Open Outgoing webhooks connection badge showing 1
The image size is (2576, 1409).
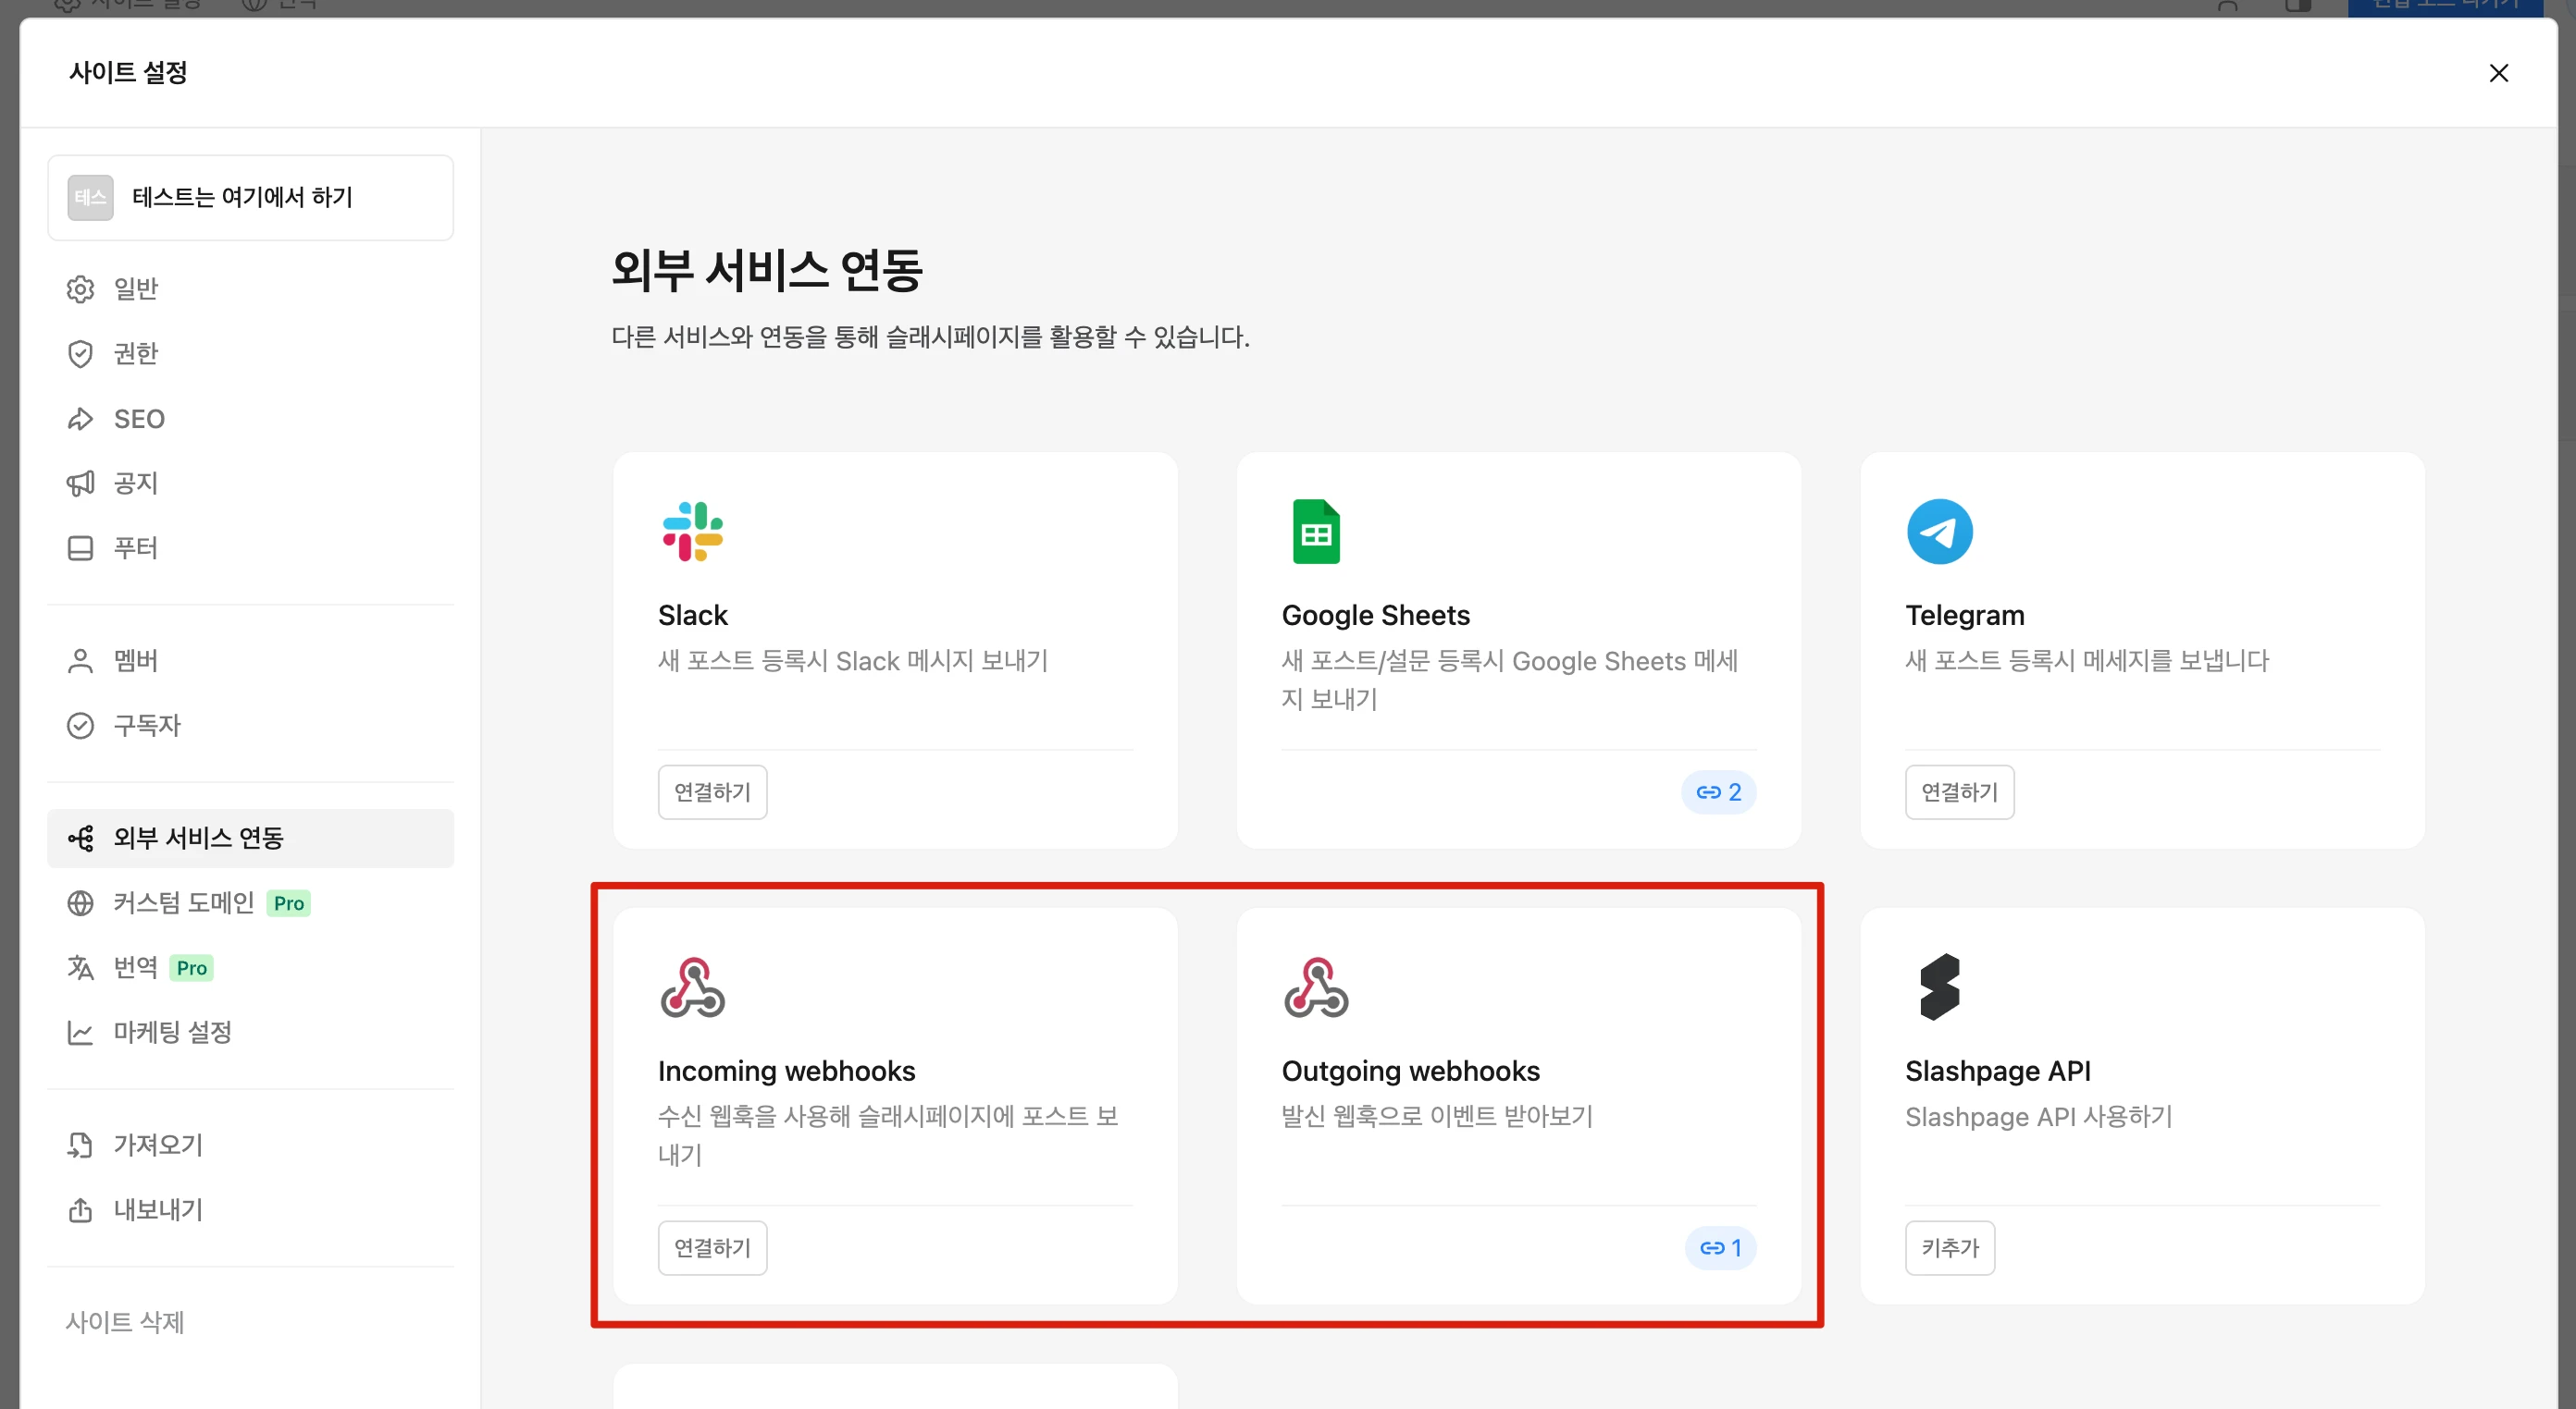tap(1720, 1248)
